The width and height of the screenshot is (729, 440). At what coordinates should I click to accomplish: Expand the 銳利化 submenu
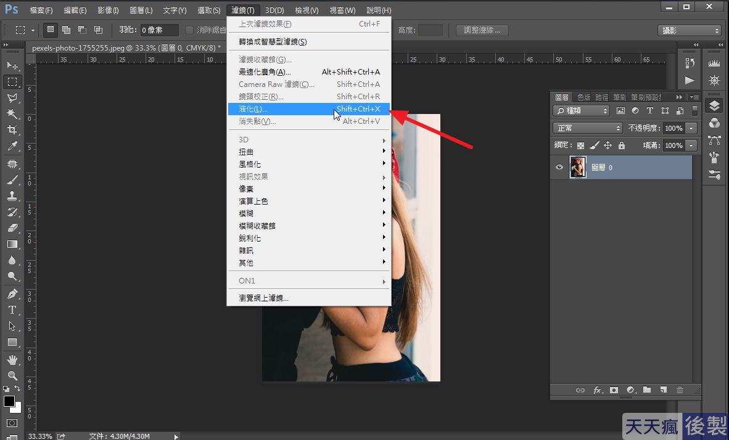(309, 238)
